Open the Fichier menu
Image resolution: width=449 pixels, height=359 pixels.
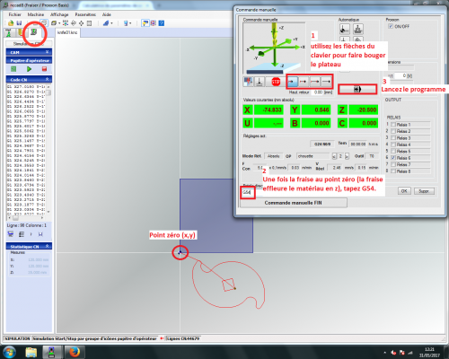[14, 14]
